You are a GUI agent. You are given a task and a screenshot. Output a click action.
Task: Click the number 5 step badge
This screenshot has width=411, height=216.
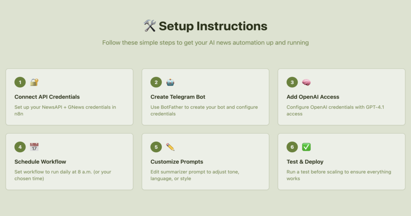[x=156, y=147]
